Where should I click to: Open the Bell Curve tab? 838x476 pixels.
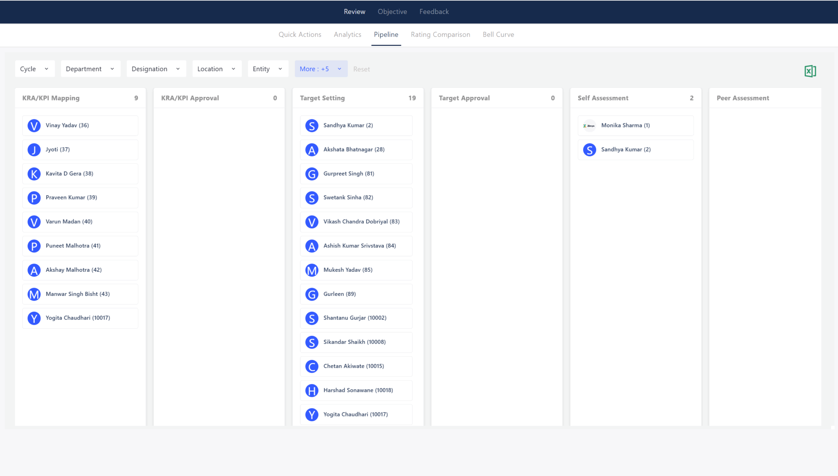[498, 34]
